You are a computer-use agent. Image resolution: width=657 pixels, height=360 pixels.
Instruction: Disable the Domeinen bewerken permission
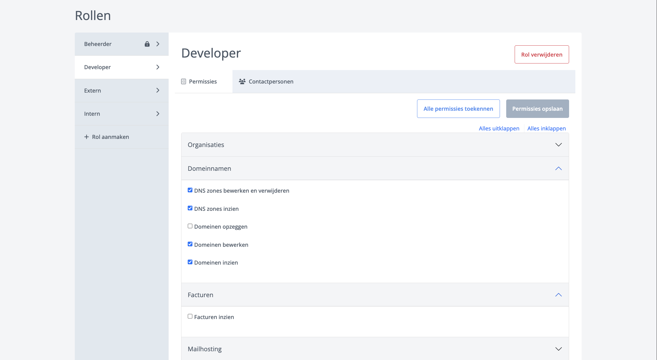190,244
